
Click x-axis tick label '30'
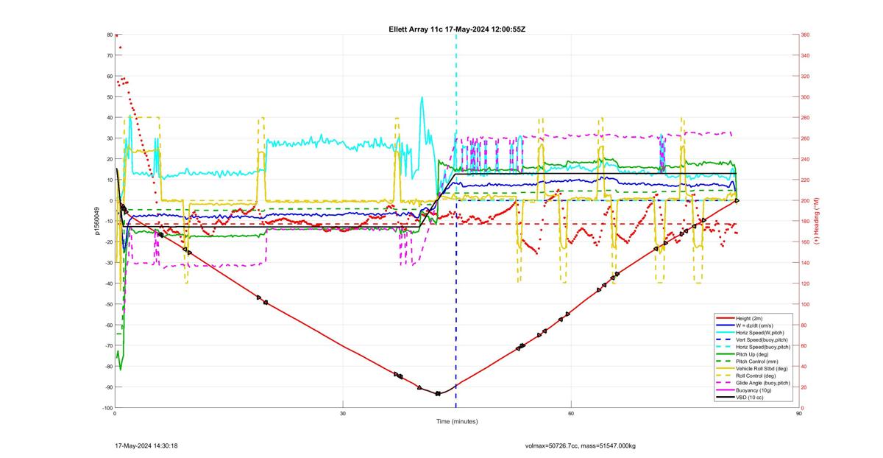coord(343,414)
